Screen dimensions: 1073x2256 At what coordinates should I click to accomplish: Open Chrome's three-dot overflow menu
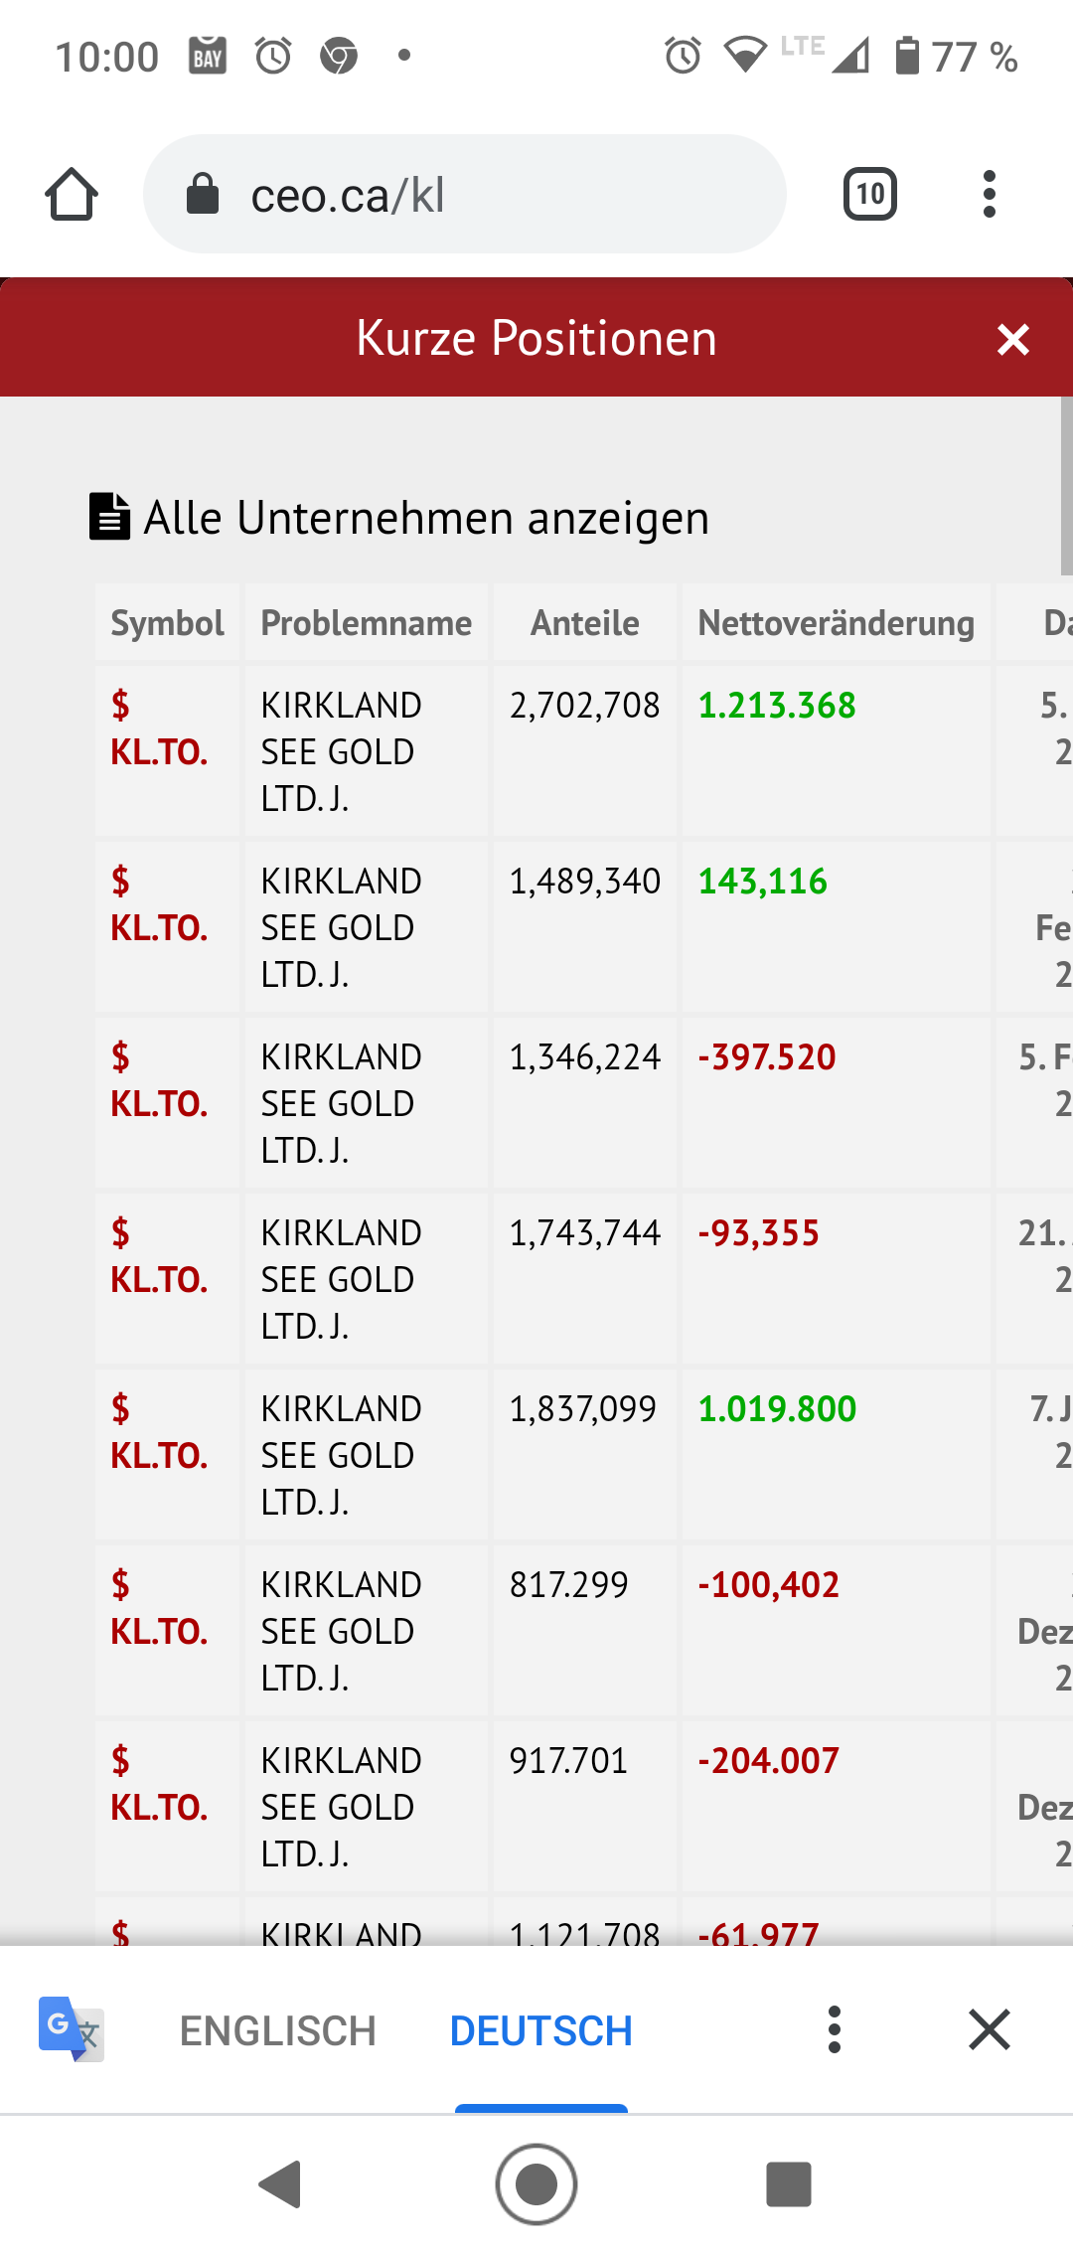[x=989, y=194]
